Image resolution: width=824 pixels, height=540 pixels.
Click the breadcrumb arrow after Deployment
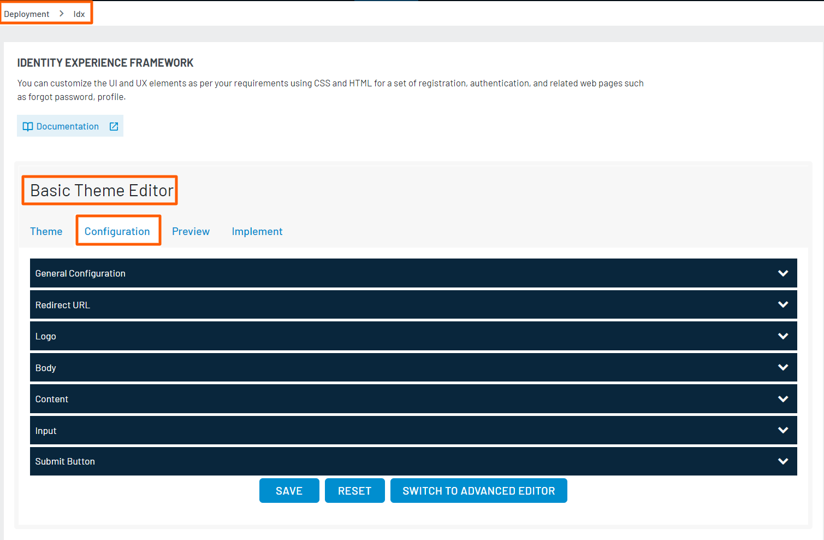tap(62, 14)
